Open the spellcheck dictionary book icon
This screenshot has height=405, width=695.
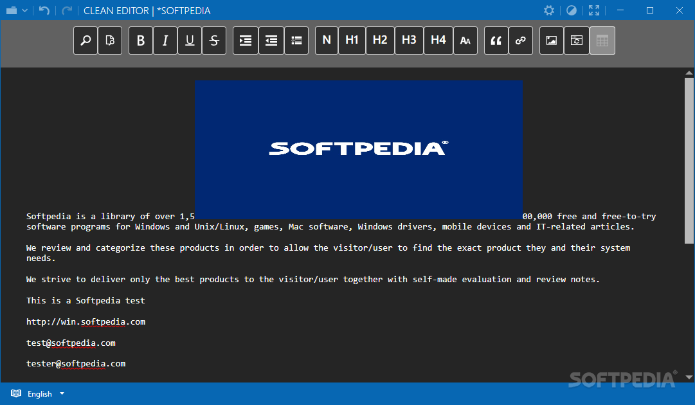pyautogui.click(x=16, y=393)
